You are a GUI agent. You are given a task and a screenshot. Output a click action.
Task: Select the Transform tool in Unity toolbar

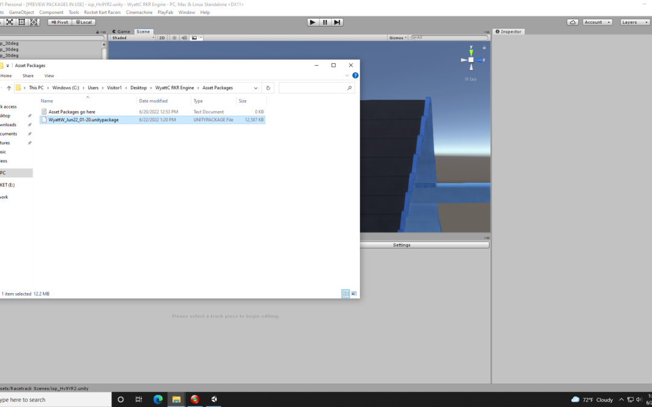34,22
